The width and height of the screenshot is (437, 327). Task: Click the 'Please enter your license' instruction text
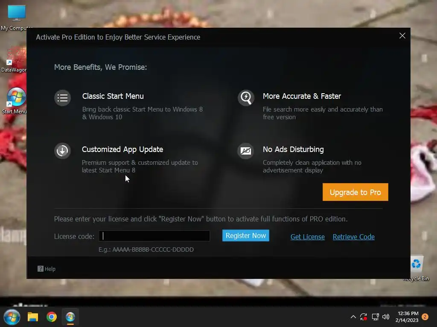pos(201,219)
